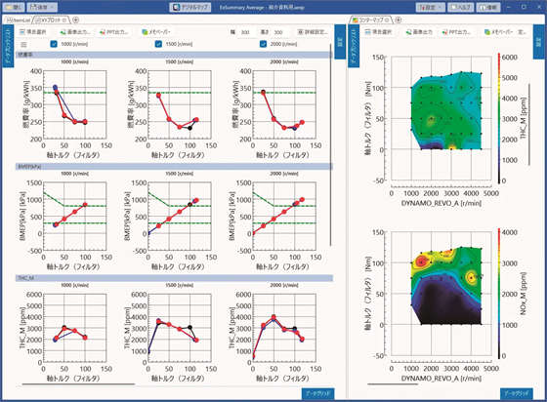Click the PPT出力 icon in the XY plot toolbar
This screenshot has height=402, width=547.
point(103,32)
